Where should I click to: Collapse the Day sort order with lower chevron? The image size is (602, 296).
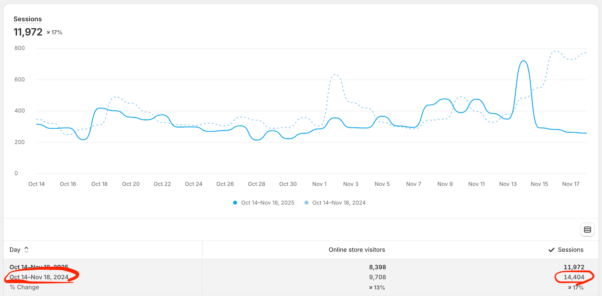click(x=27, y=251)
